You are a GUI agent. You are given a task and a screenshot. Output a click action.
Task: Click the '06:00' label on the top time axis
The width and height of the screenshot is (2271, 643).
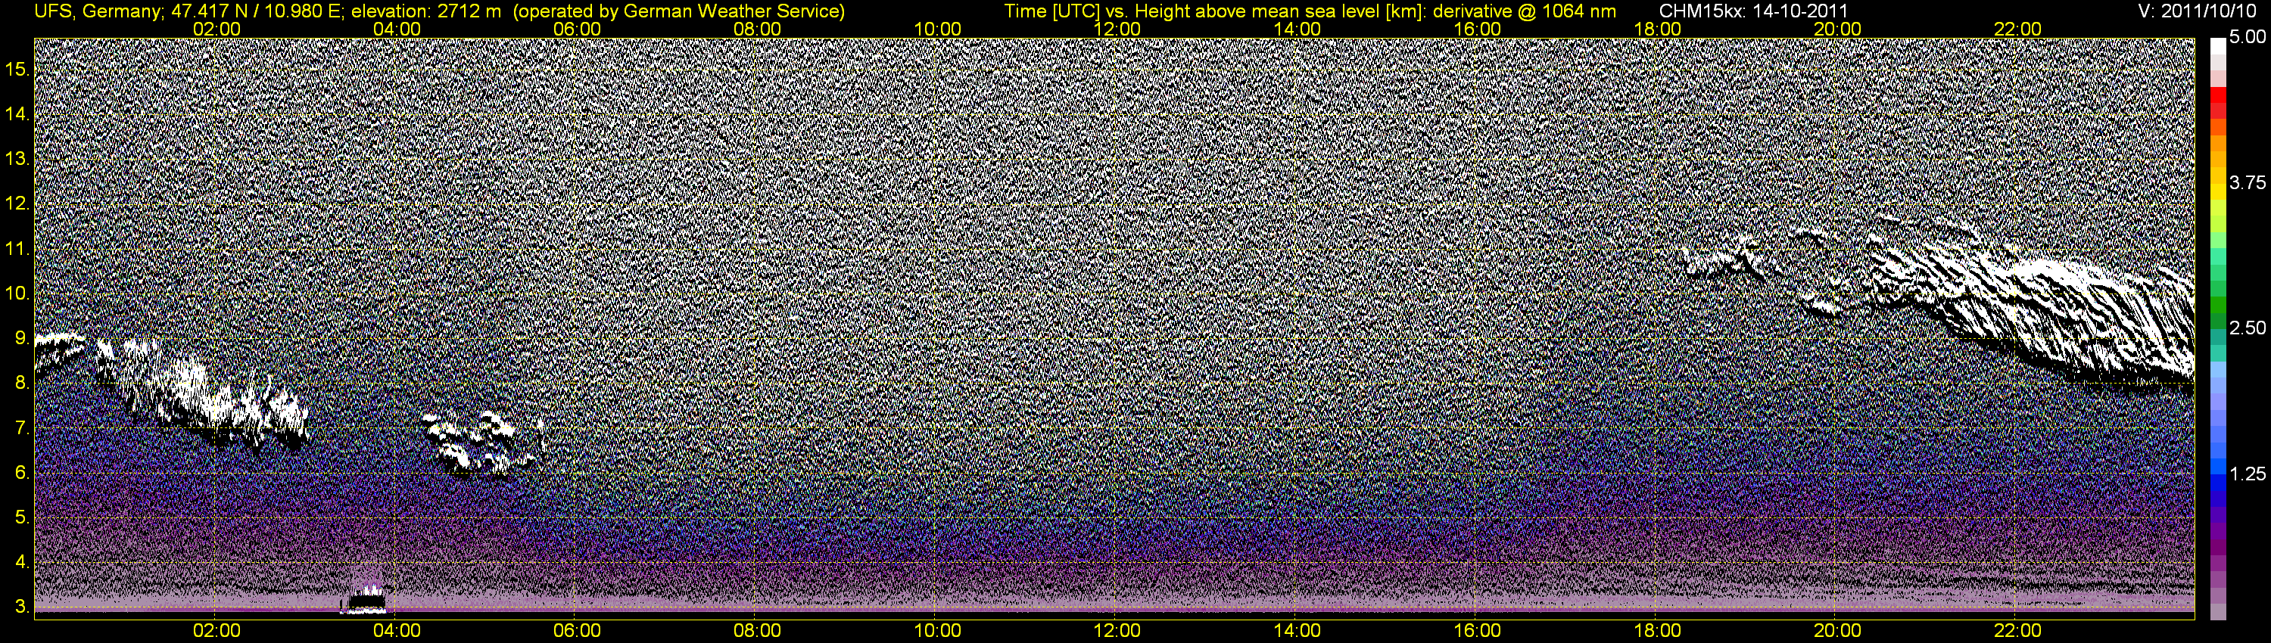(577, 29)
